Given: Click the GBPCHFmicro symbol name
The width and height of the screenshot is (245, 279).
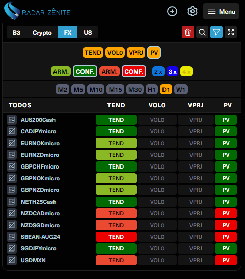Looking at the screenshot, I should click(40, 166).
